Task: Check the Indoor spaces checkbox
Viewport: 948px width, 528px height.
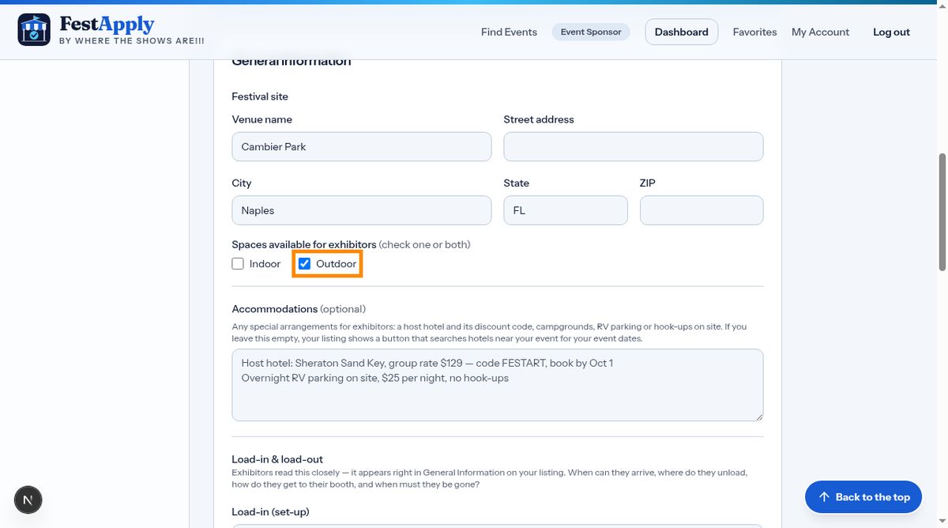Action: coord(238,264)
